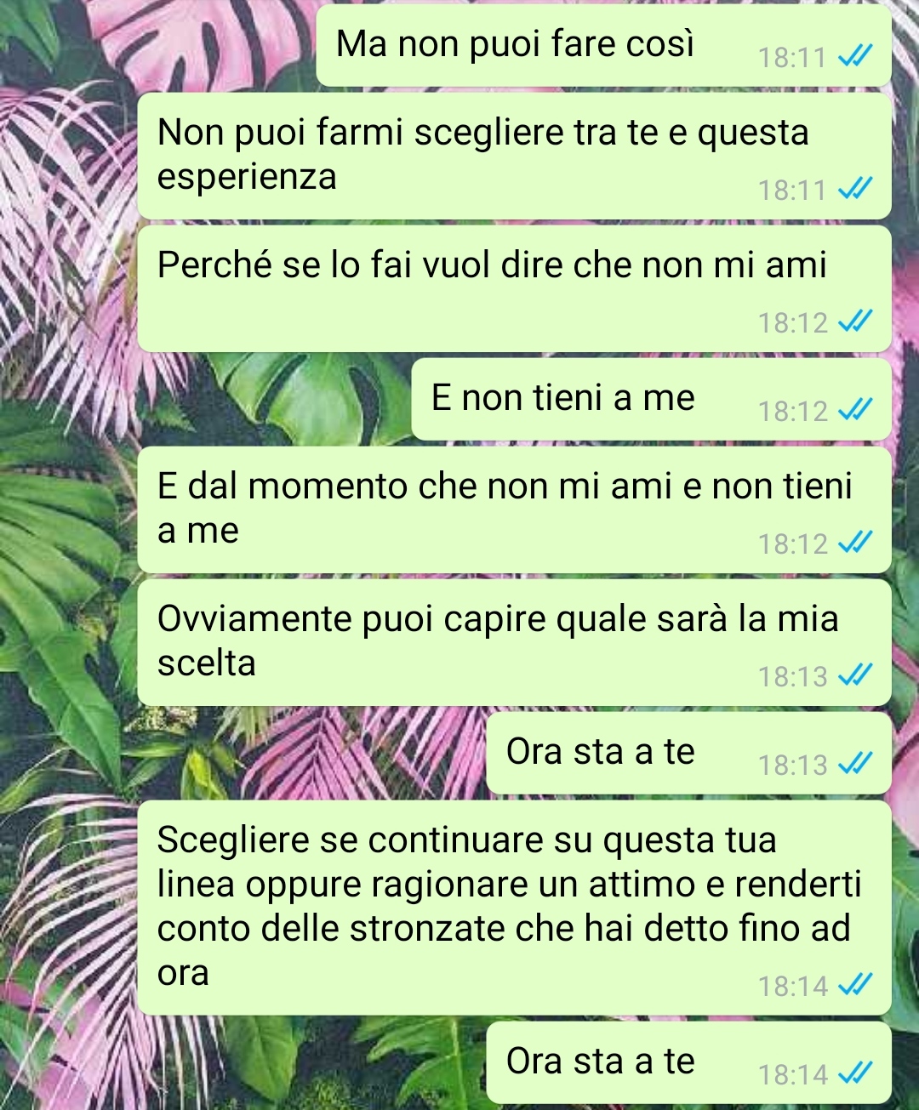
Task: Tap read ticks on 'E dal momento che' message
Action: (x=855, y=544)
